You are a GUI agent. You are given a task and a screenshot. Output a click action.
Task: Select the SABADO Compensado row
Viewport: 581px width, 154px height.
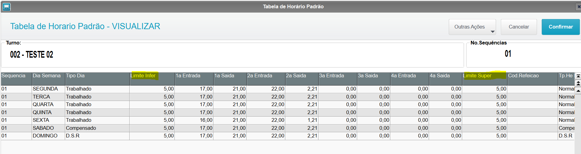[287, 128]
